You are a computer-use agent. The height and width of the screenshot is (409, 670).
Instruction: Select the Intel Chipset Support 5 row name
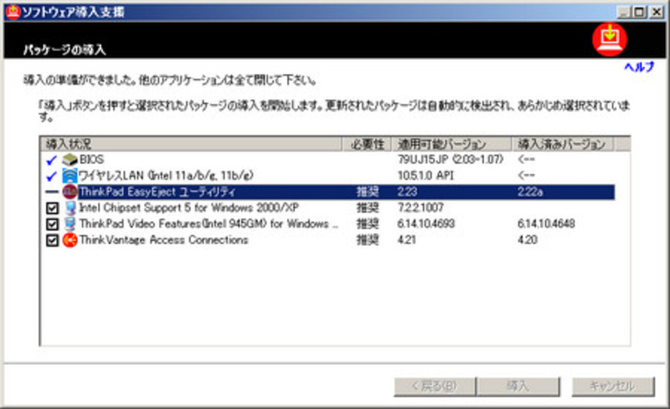click(x=189, y=209)
